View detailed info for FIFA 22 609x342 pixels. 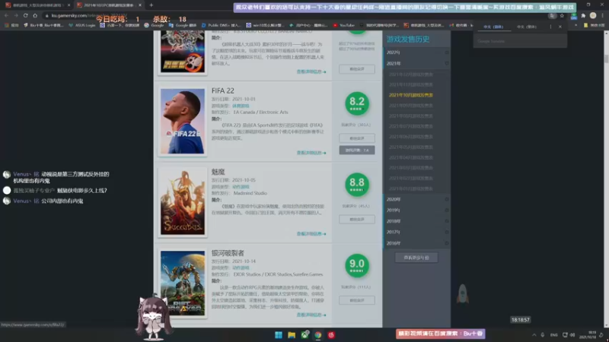311,153
